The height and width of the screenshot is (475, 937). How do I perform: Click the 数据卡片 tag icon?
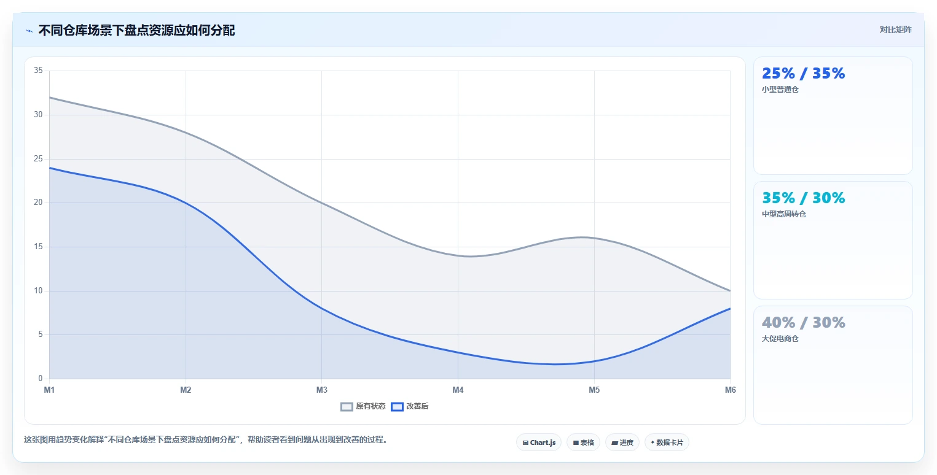tap(653, 442)
